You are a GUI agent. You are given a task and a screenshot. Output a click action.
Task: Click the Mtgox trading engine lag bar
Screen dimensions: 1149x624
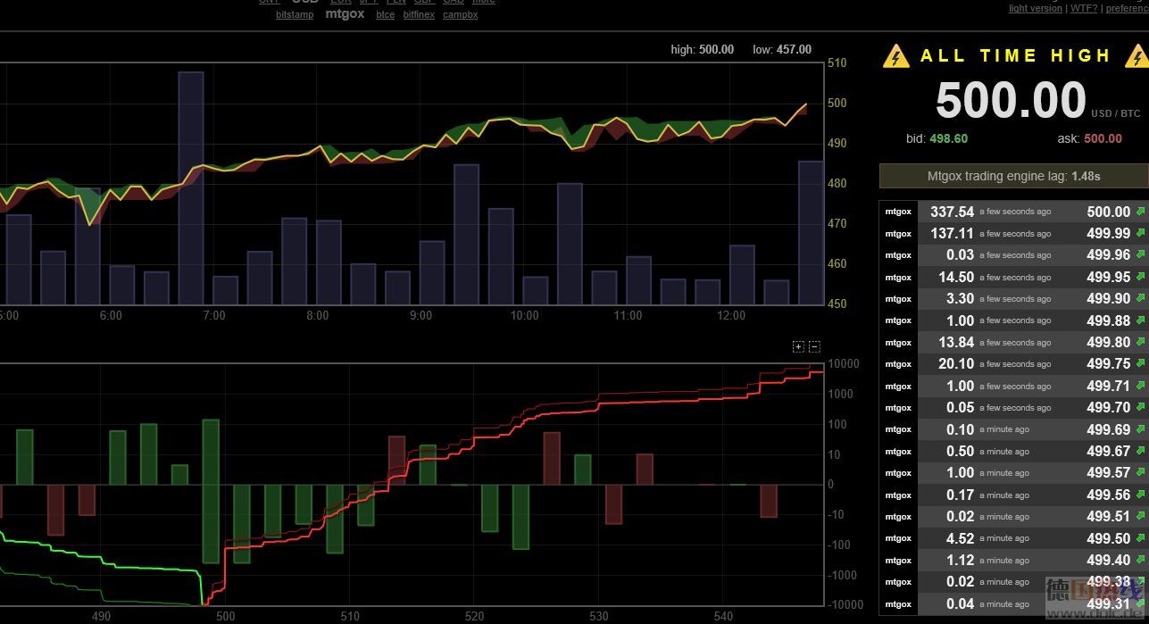pyautogui.click(x=1013, y=176)
